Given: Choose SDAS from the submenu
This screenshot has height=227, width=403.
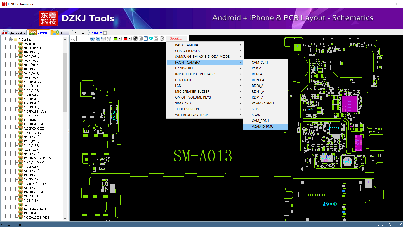Looking at the screenshot, I should (x=265, y=115).
